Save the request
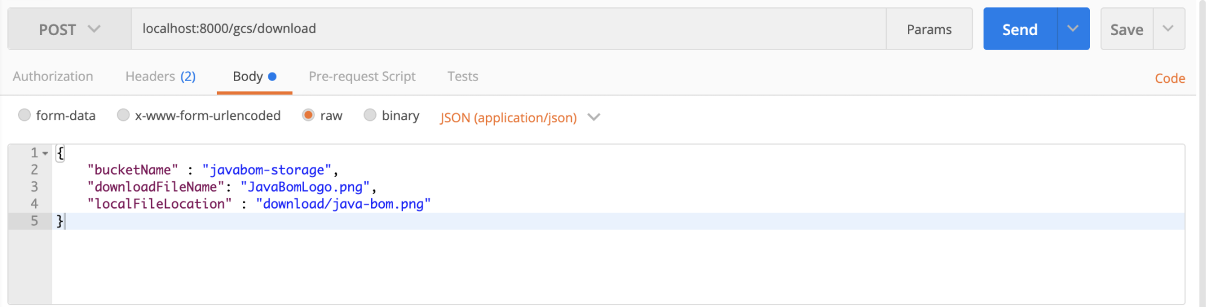The height and width of the screenshot is (307, 1209). [x=1127, y=29]
